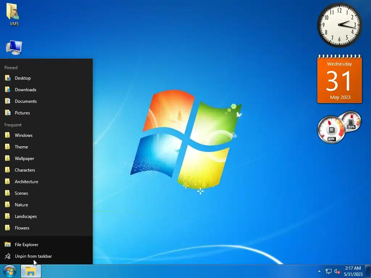The width and height of the screenshot is (371, 278).
Task: Open the Start menu orb
Action: (10, 271)
